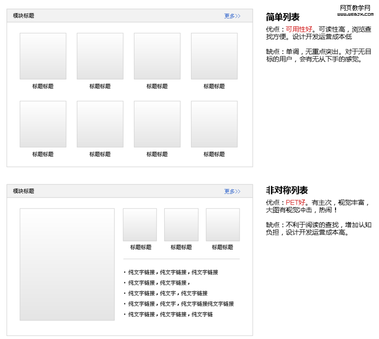The image size is (379, 339).
Task: Select middle small thumbnail in lower module
Action: point(181,225)
